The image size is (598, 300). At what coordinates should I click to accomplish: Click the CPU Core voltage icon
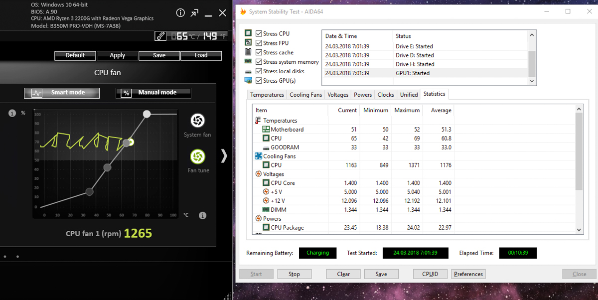pyautogui.click(x=266, y=183)
